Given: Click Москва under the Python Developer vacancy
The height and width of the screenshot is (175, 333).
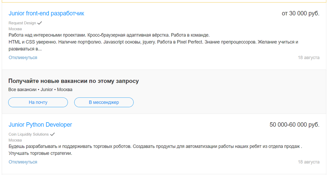Looking at the screenshot, I should coord(15,140).
